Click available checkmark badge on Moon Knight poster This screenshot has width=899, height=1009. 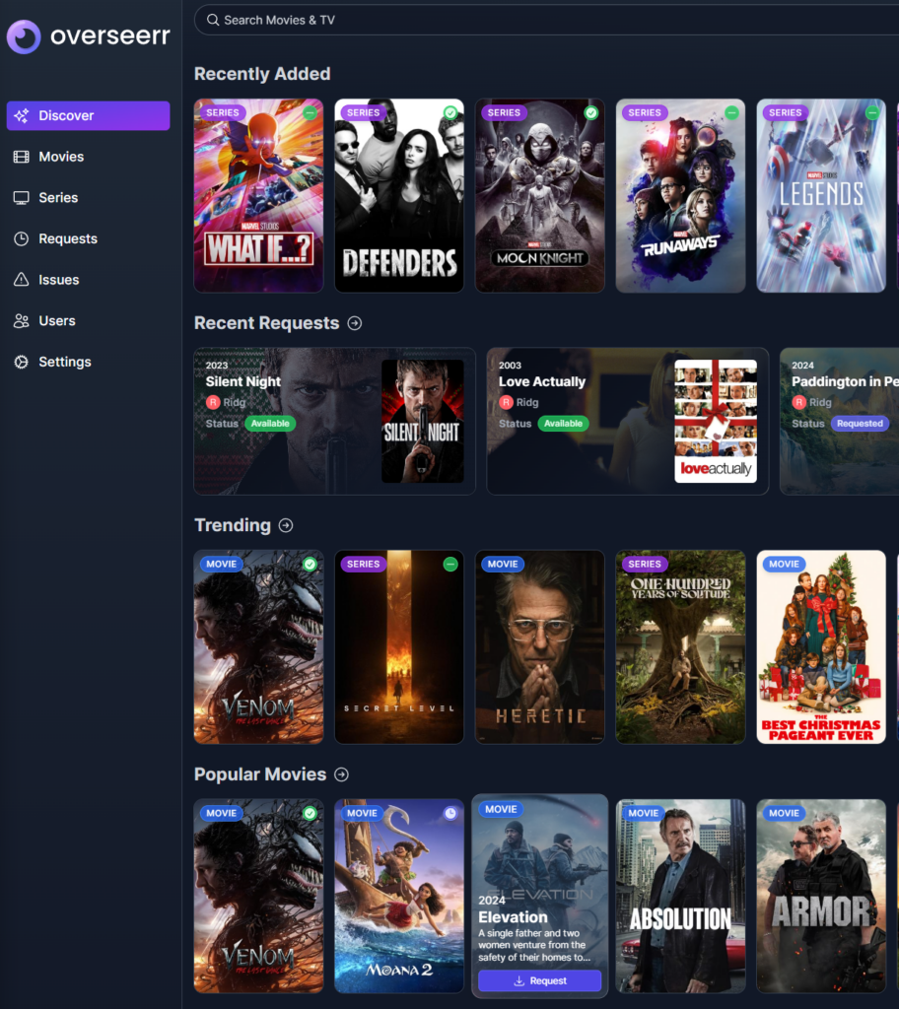tap(590, 113)
